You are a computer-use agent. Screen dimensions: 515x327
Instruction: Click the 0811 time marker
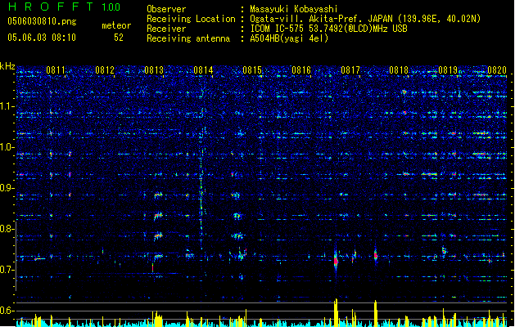pos(55,70)
